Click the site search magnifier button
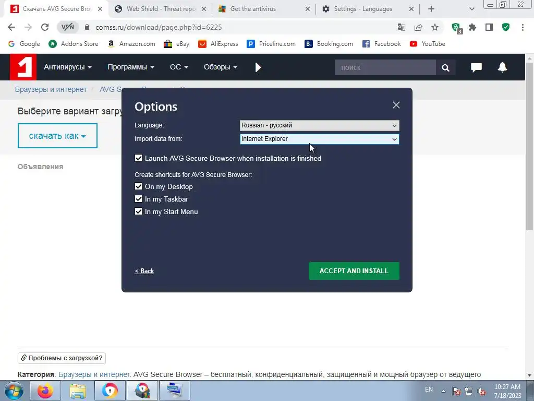 tap(445, 67)
